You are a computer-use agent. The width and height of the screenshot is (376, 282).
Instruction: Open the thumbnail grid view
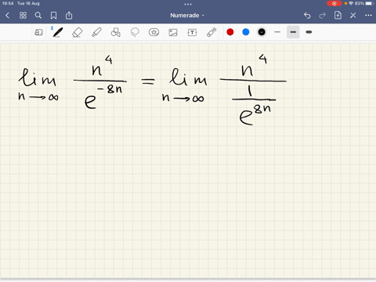pos(23,16)
